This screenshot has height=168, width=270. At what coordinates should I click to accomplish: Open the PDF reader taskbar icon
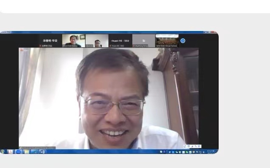pos(11,152)
